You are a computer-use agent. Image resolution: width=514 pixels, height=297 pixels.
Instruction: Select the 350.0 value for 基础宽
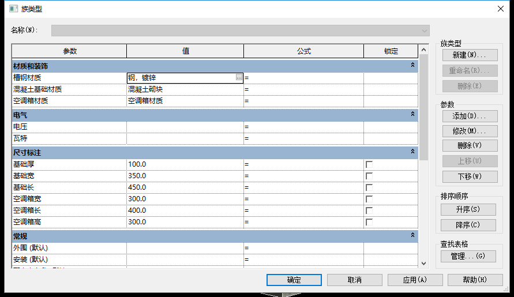(185, 176)
